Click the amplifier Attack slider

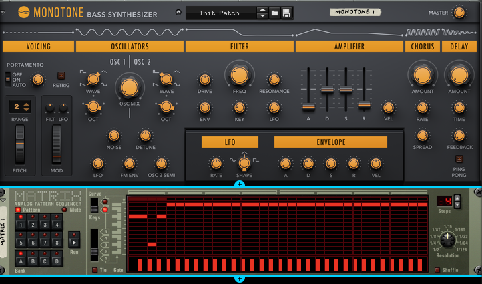(308, 107)
